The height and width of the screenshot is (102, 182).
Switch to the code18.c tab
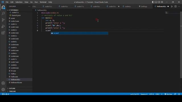(96, 7)
